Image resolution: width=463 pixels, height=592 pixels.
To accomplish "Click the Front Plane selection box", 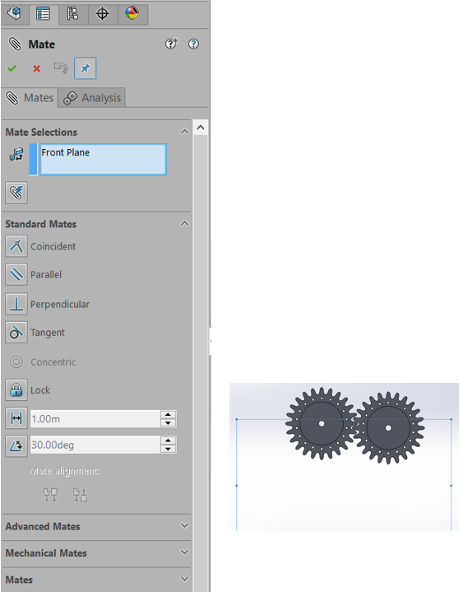I will point(103,160).
